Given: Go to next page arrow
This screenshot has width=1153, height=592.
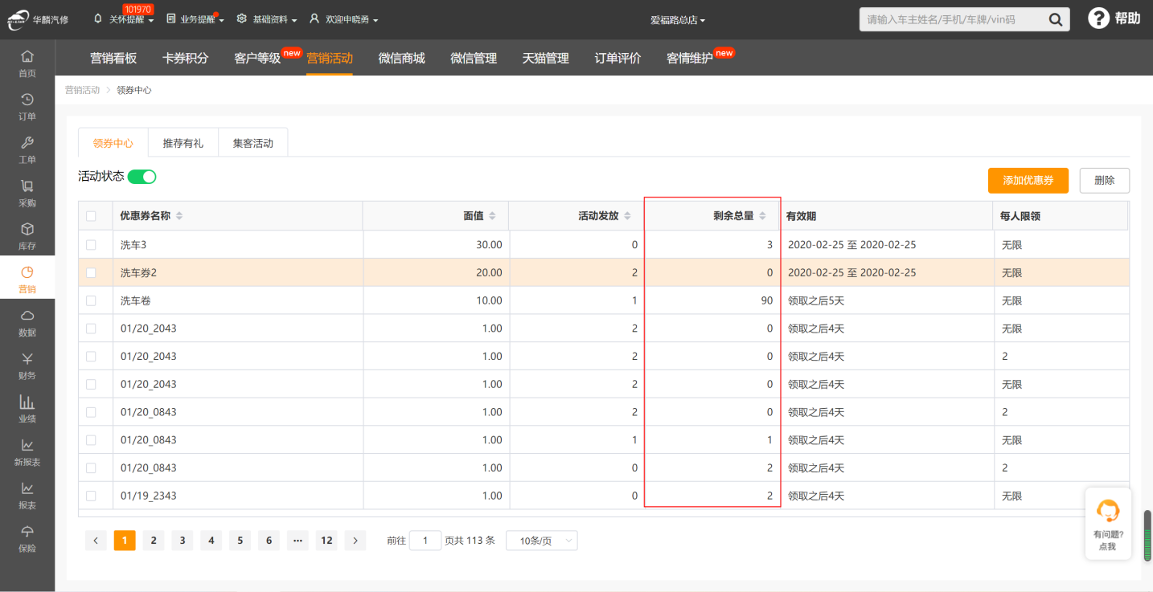Looking at the screenshot, I should point(355,541).
